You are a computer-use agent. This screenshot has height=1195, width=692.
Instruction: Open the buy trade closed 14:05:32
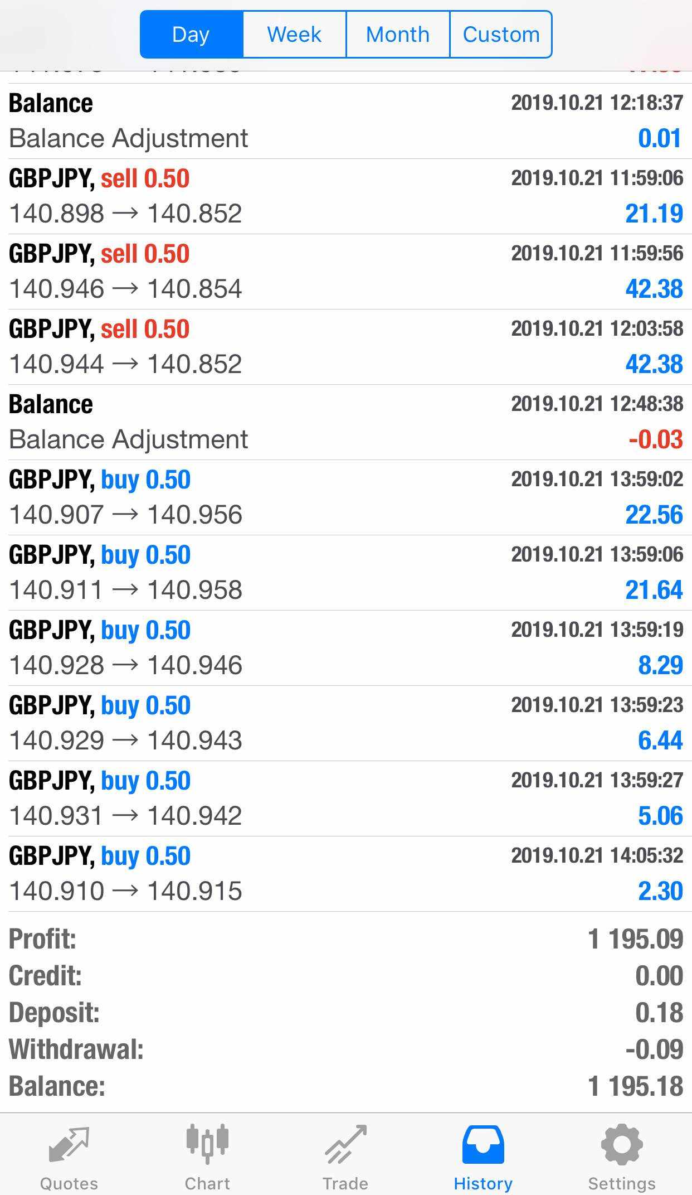point(346,874)
